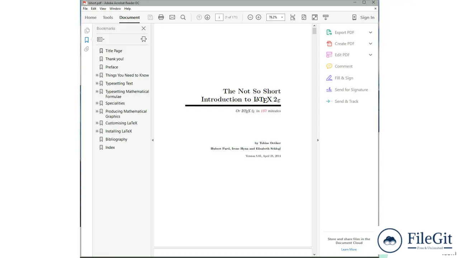Image resolution: width=459 pixels, height=258 pixels.
Task: Click the mobile link icon beside Sign In
Action: tap(354, 17)
